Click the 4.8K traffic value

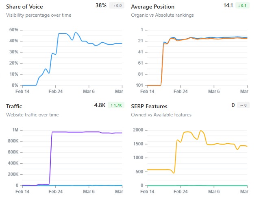pos(100,105)
